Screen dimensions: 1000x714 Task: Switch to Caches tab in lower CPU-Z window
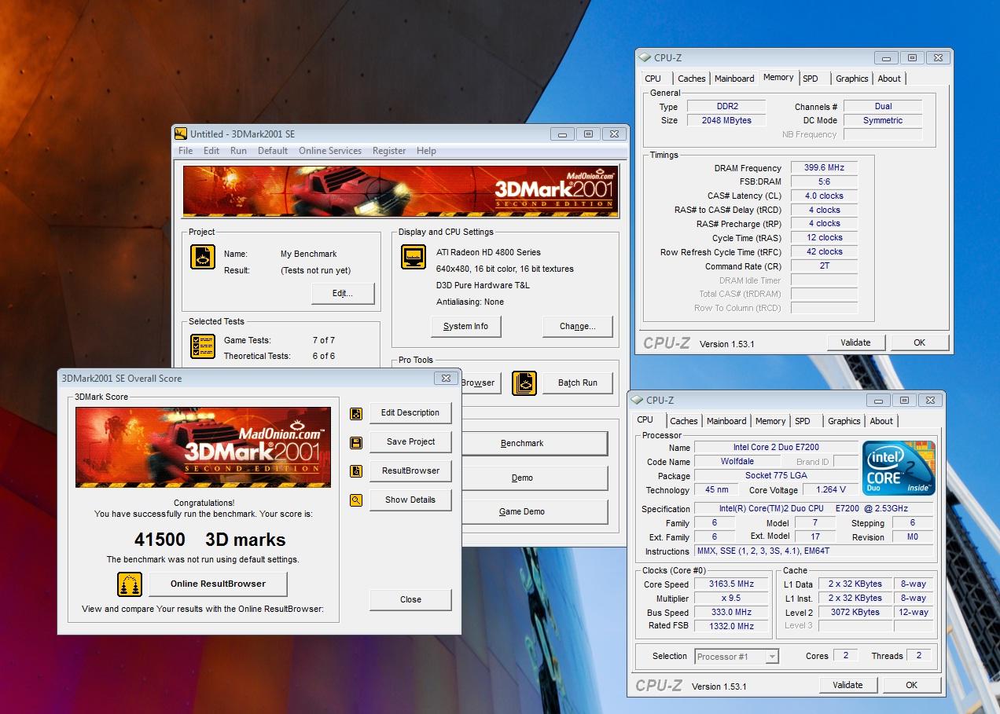[684, 421]
